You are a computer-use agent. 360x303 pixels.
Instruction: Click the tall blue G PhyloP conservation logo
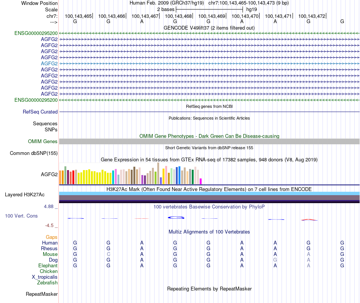[x=176, y=218]
